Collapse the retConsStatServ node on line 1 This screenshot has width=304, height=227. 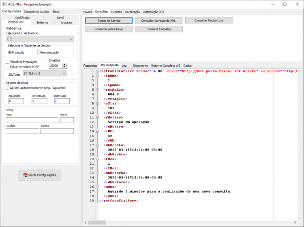click(x=97, y=71)
